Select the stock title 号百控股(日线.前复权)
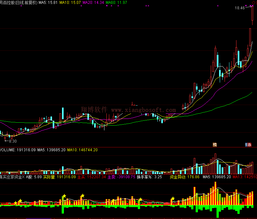Screen dimensions: 257x219 click(x=19, y=3)
